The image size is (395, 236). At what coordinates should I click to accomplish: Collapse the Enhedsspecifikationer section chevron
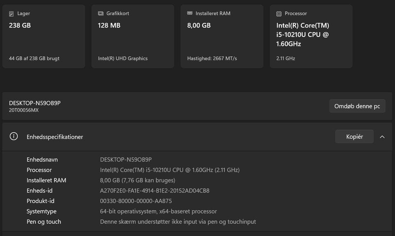382,137
